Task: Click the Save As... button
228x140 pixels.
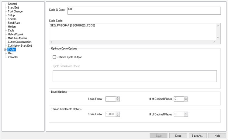Action: (198, 136)
